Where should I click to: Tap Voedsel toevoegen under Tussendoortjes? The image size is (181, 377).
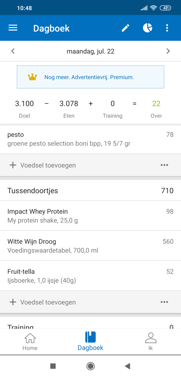pos(47,302)
